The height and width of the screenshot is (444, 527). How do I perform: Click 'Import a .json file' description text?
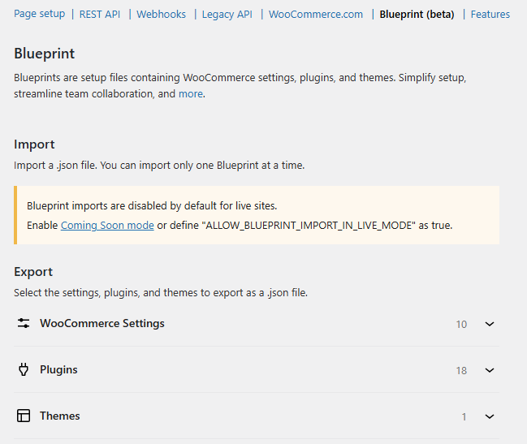click(159, 166)
